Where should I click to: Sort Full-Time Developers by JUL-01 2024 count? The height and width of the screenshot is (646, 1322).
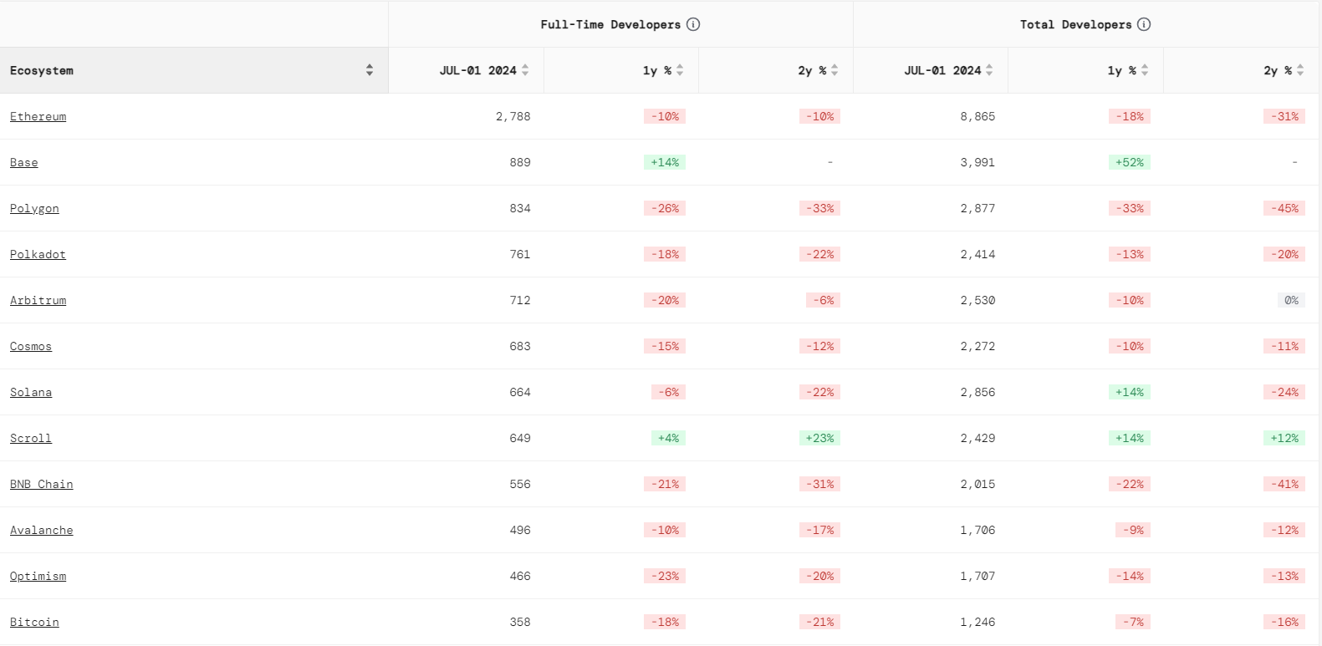(x=525, y=70)
